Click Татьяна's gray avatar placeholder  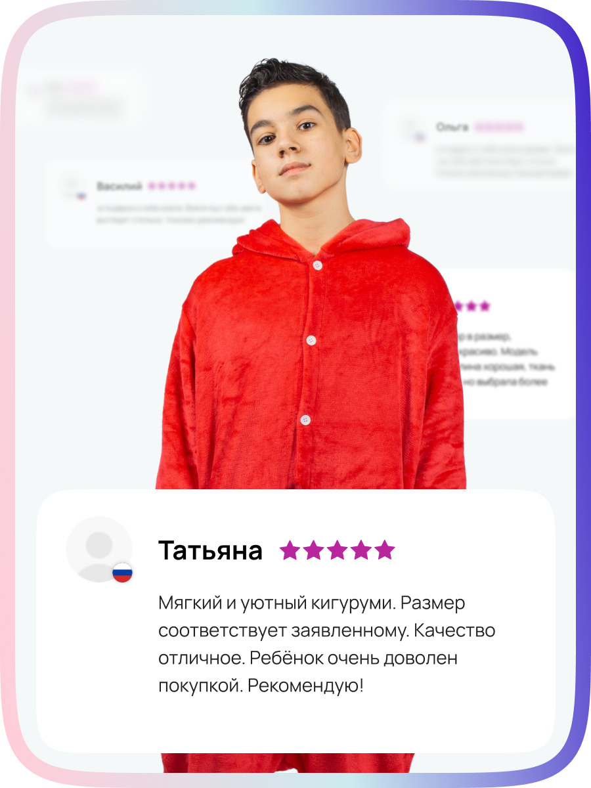pos(99,549)
